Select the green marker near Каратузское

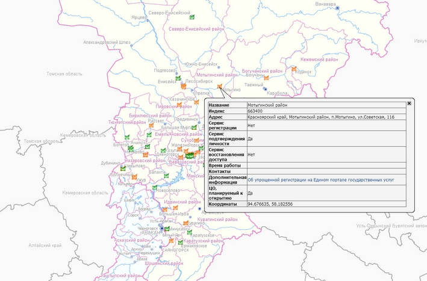[x=190, y=232]
